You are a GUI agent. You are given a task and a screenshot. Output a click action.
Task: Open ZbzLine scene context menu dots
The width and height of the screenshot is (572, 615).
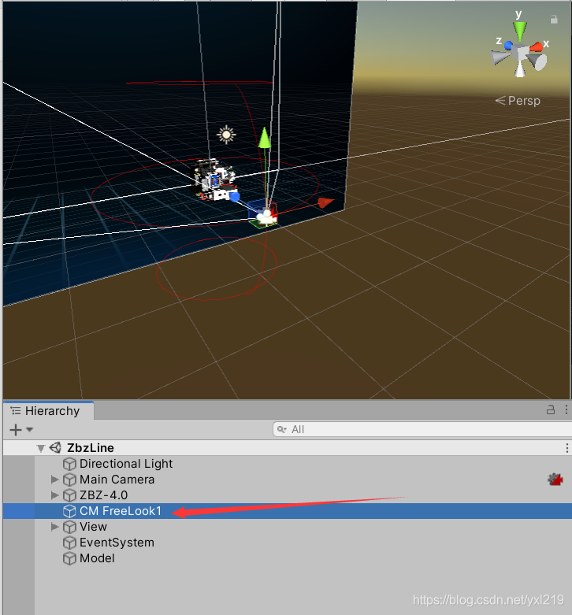567,448
